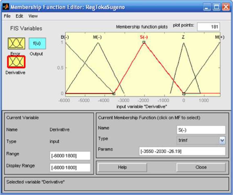Screen dimensions: 233x195
Task: Click the MATLAB logo in title bar
Action: (6, 7)
